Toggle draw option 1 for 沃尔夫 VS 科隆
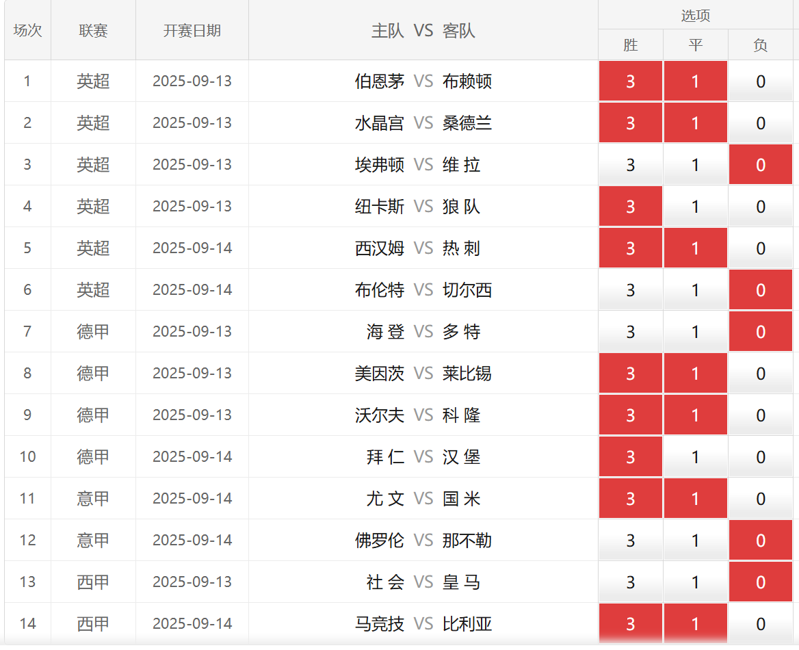Viewport: 799px width, 650px height. 696,415
